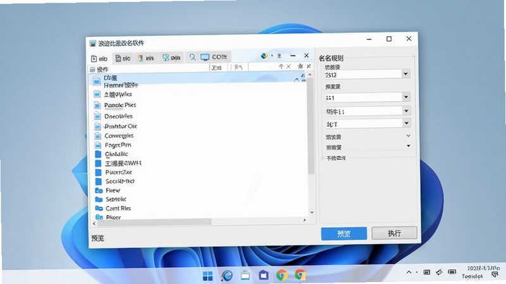
Task: Click the folder icon beside Septolic
Action: [99, 199]
